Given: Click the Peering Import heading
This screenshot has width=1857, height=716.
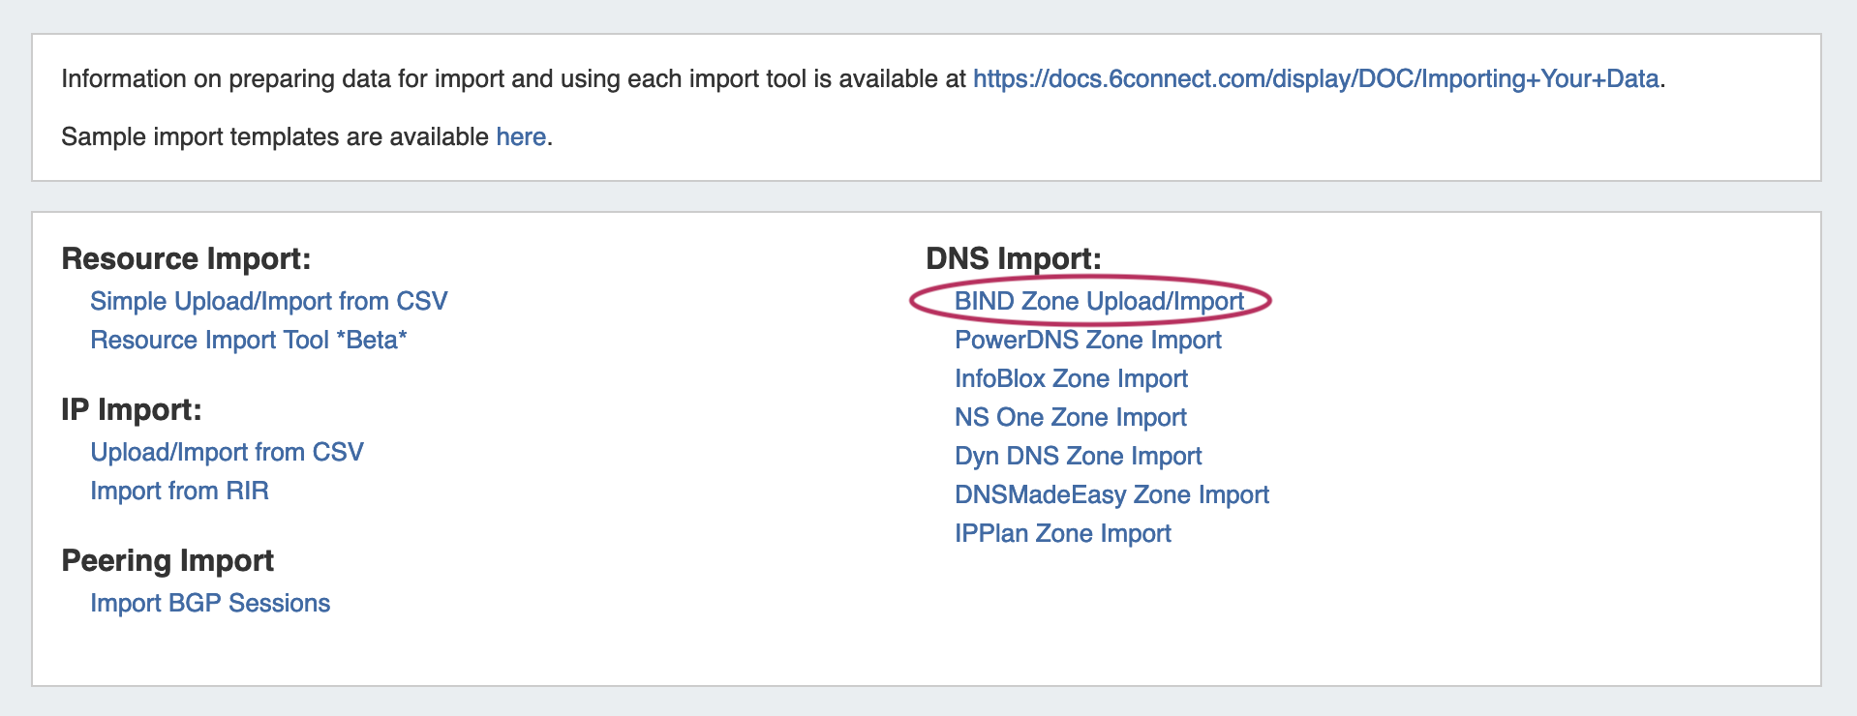Looking at the screenshot, I should [x=167, y=560].
